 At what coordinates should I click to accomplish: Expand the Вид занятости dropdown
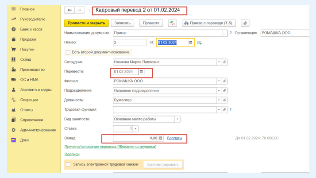point(177,119)
